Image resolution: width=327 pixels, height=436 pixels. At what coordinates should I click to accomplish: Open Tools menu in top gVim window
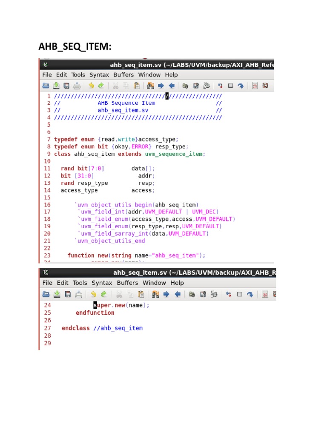coord(78,75)
